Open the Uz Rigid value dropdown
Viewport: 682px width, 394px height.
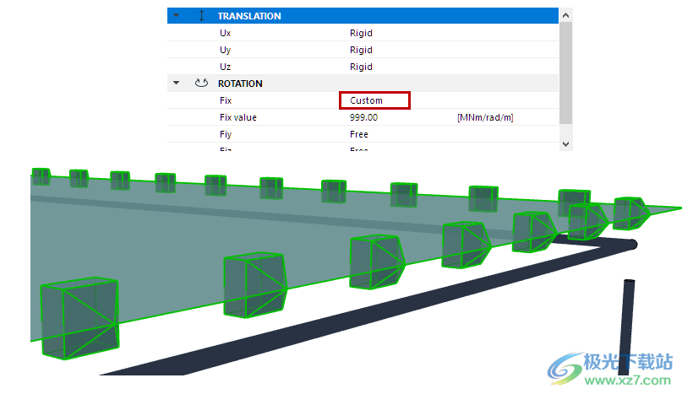pos(361,67)
